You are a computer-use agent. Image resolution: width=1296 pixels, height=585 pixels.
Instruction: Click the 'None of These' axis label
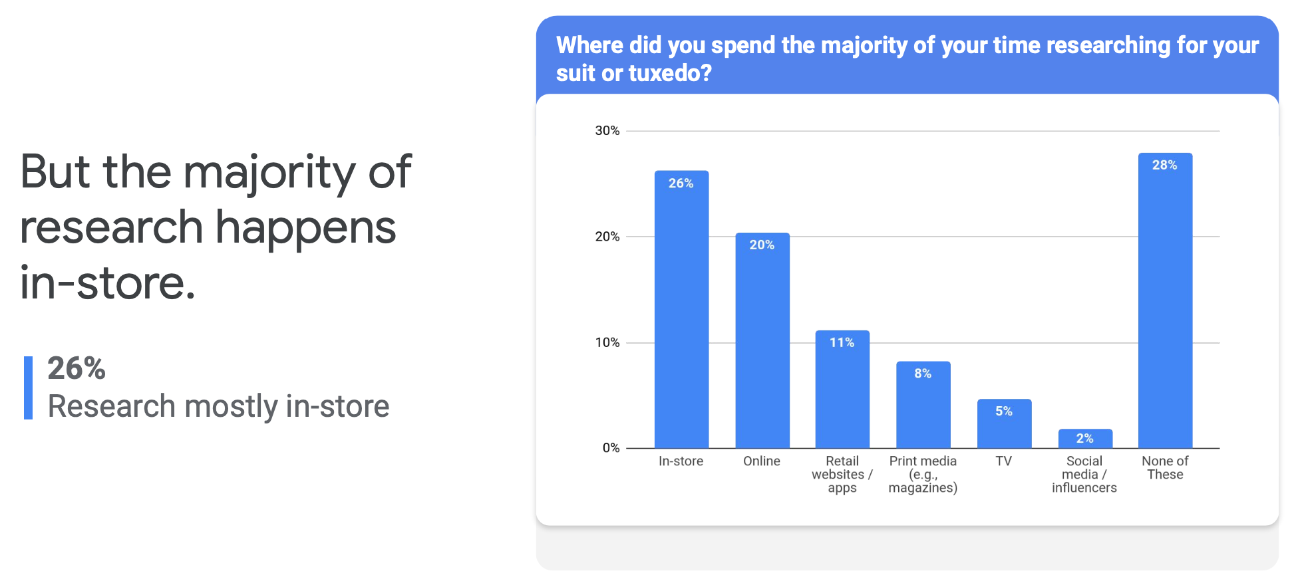tap(1165, 468)
